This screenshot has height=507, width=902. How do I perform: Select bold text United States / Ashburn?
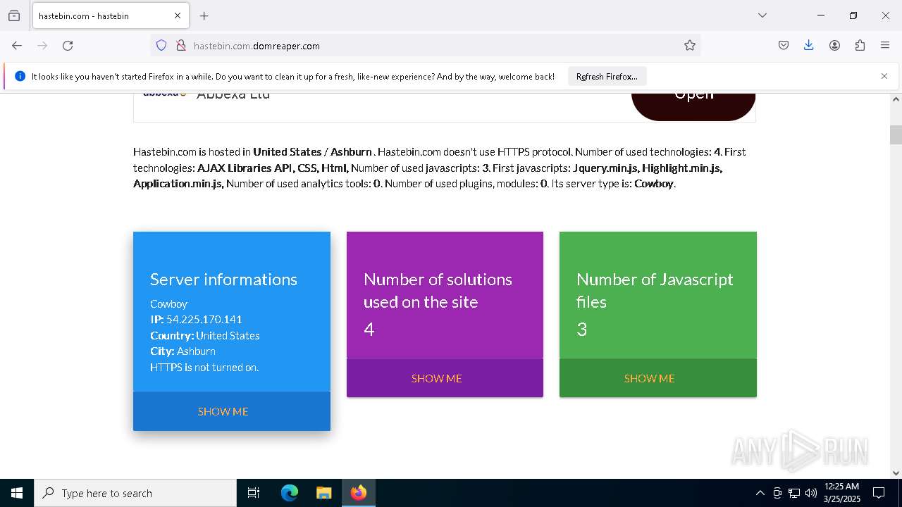[x=312, y=151]
